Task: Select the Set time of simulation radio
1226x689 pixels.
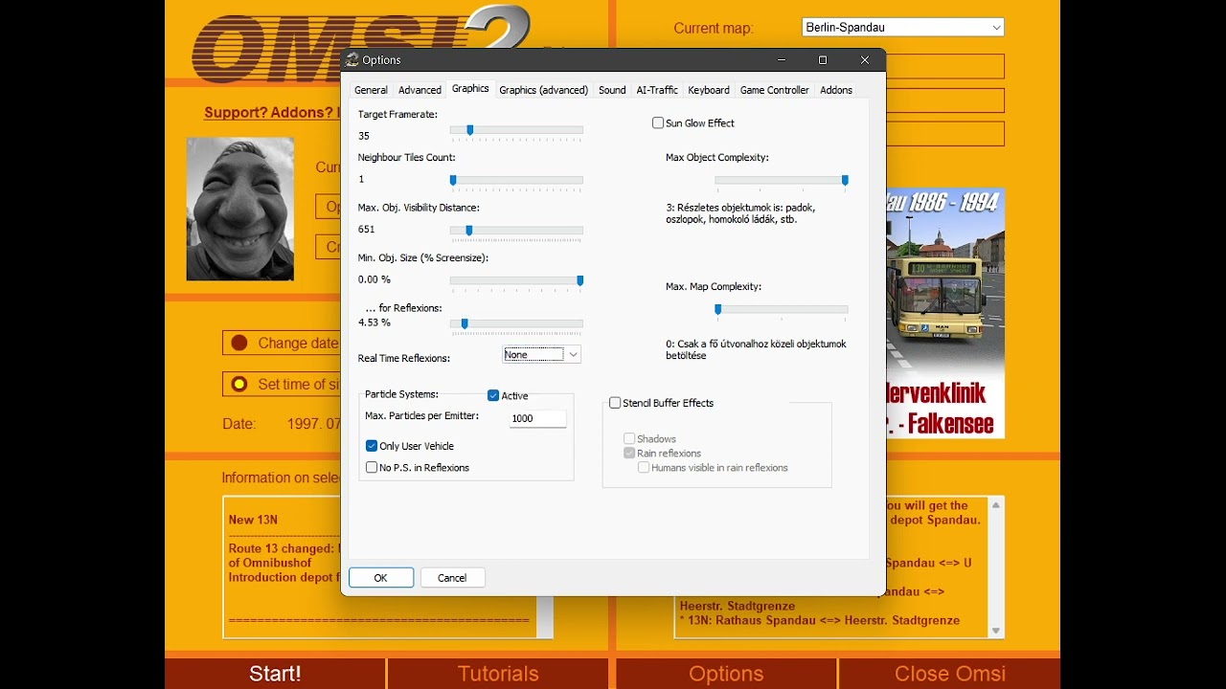Action: [238, 384]
